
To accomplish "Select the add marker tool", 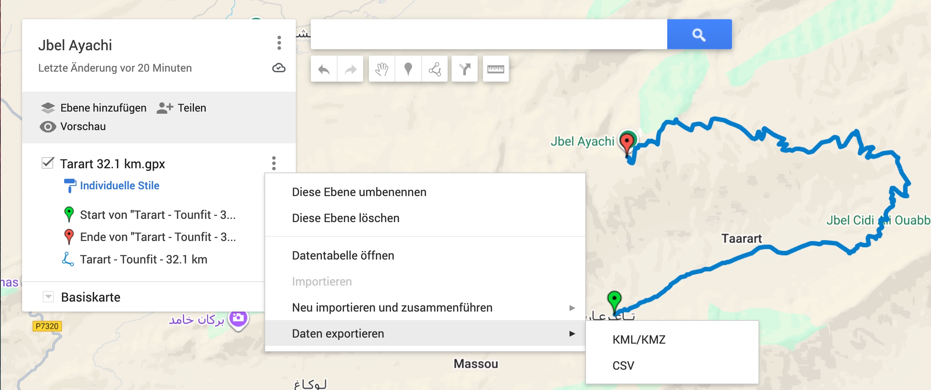I will coord(408,69).
